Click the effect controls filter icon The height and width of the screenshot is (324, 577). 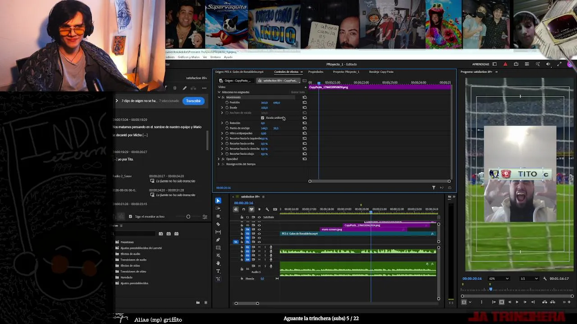coord(434,188)
